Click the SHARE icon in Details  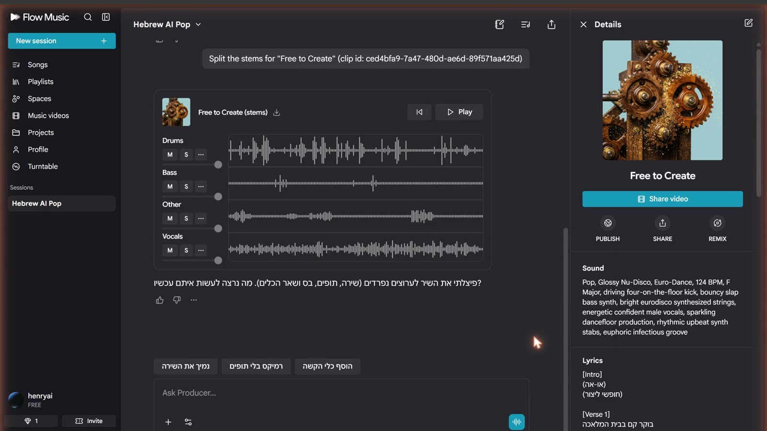[x=662, y=223]
